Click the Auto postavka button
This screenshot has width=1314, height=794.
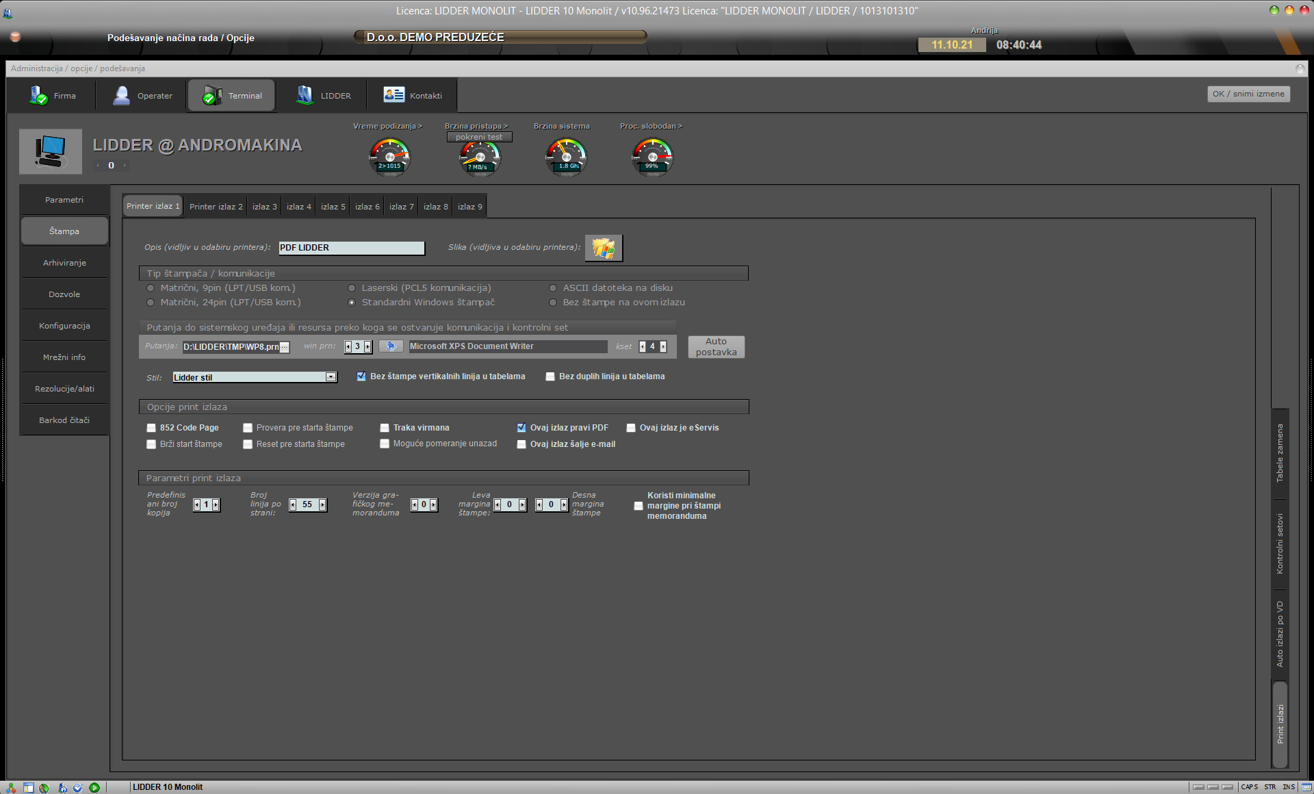click(716, 346)
